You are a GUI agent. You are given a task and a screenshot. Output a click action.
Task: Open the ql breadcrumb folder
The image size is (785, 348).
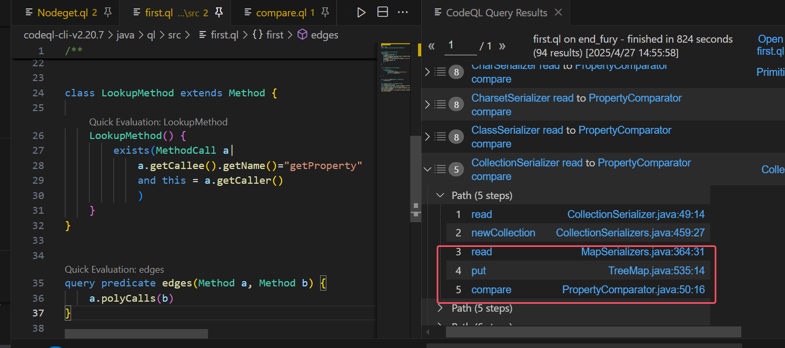(151, 35)
